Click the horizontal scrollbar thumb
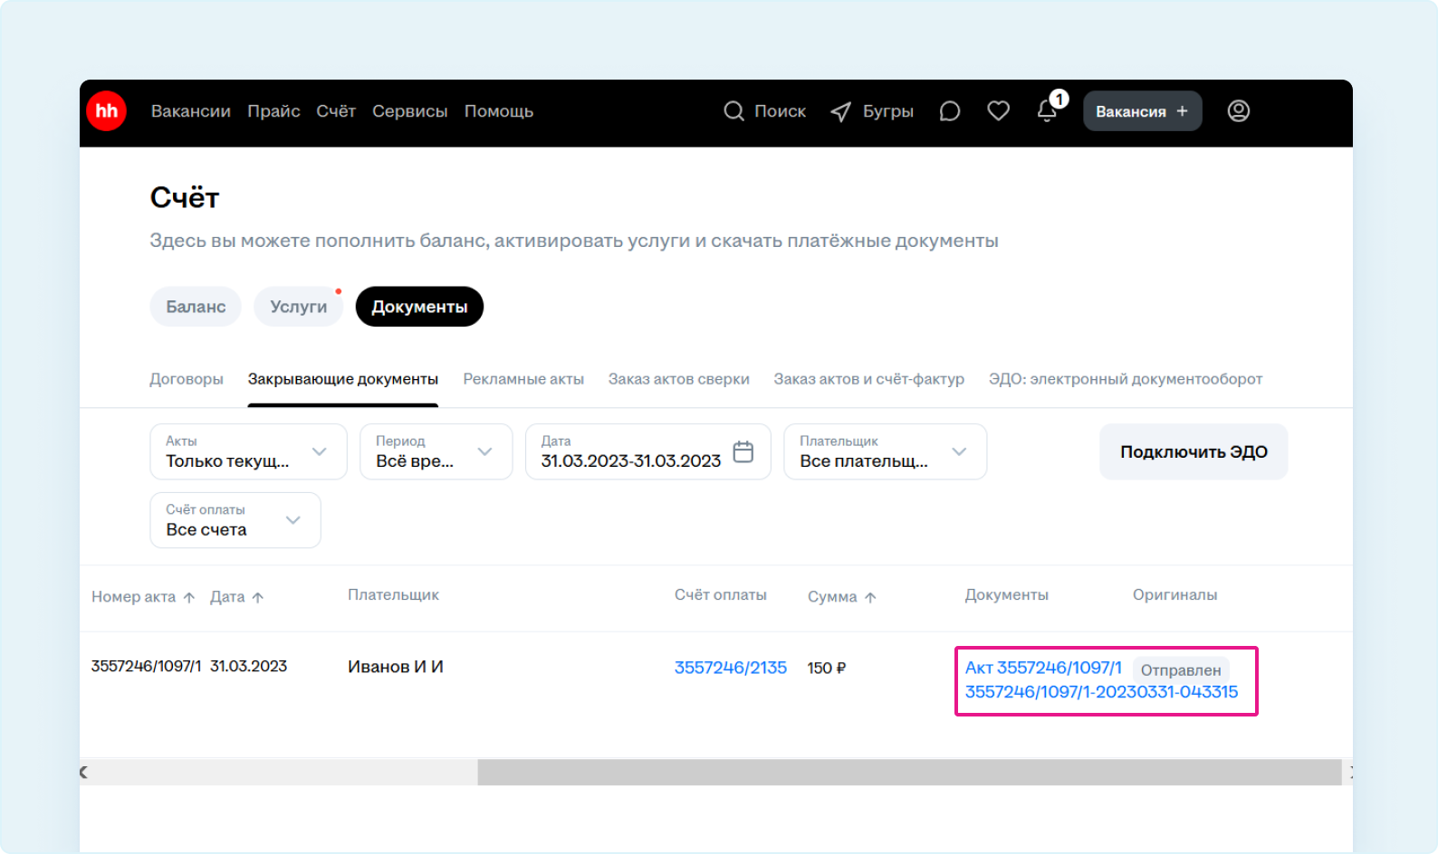 coord(909,772)
